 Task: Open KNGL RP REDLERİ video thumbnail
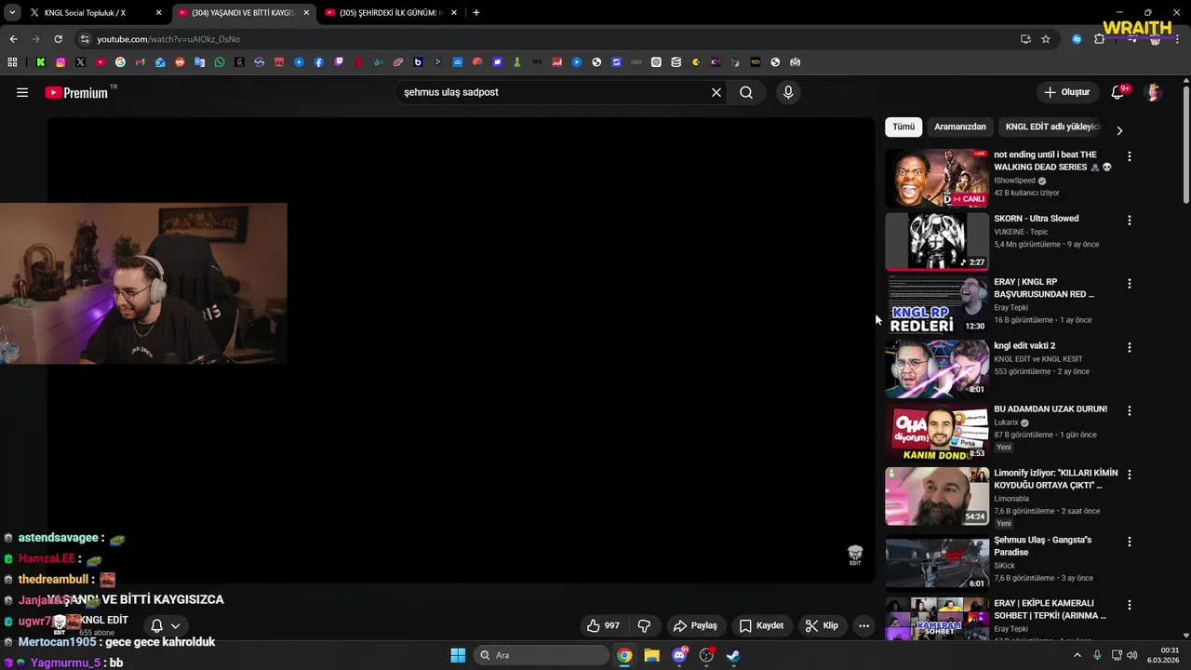(x=937, y=304)
